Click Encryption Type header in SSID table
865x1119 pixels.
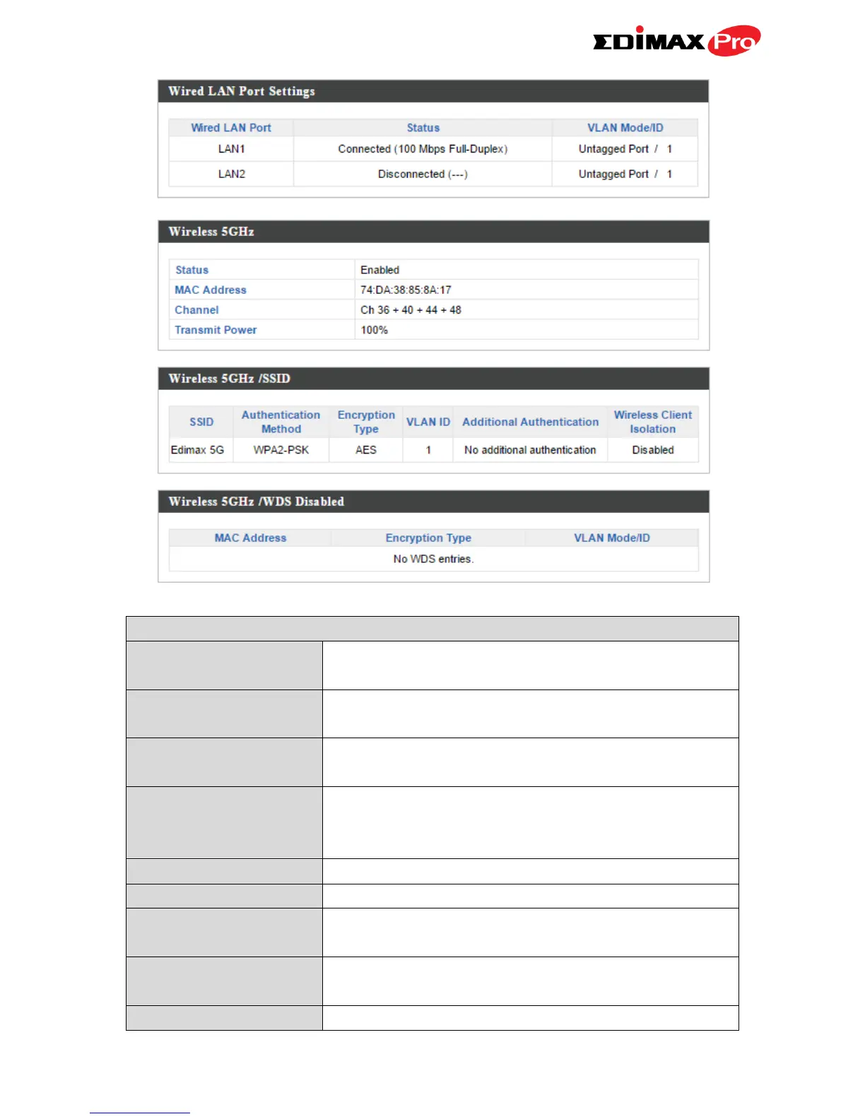click(x=366, y=422)
